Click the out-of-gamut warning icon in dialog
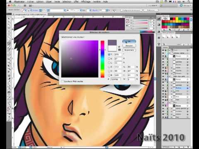 pyautogui.click(x=119, y=47)
